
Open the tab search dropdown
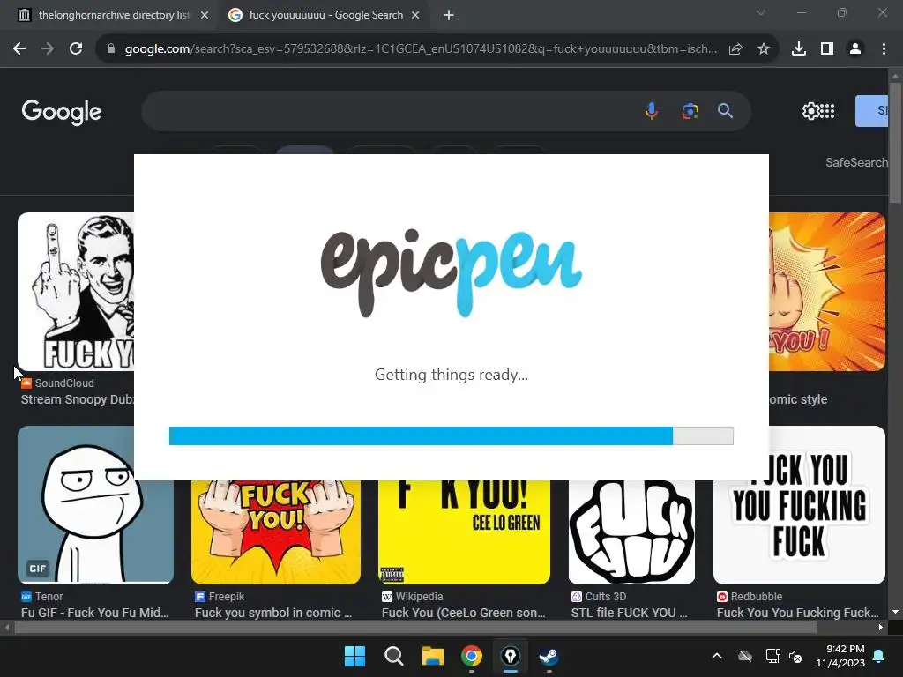tap(761, 12)
